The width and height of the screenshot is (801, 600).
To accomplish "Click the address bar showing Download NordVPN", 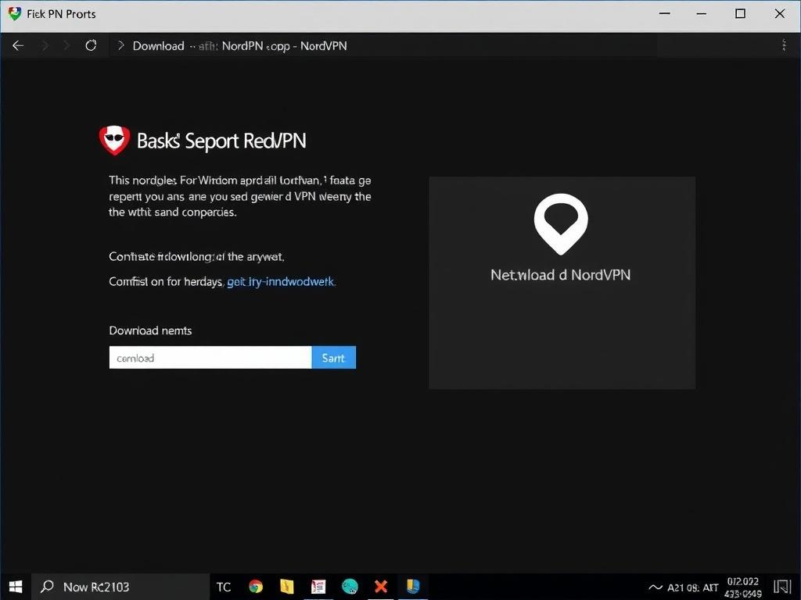I will [383, 46].
